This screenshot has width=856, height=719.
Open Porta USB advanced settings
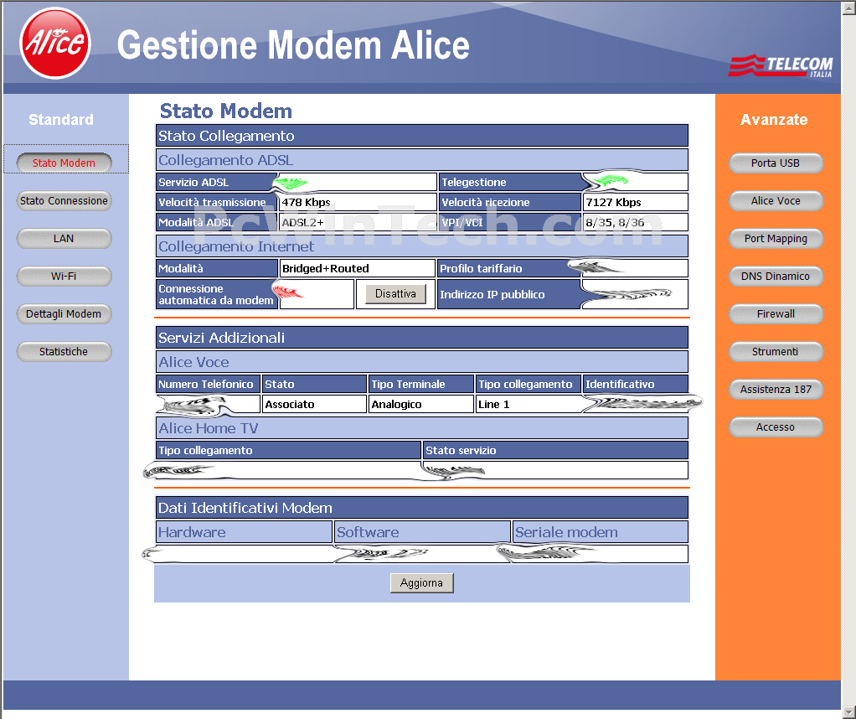(x=776, y=163)
